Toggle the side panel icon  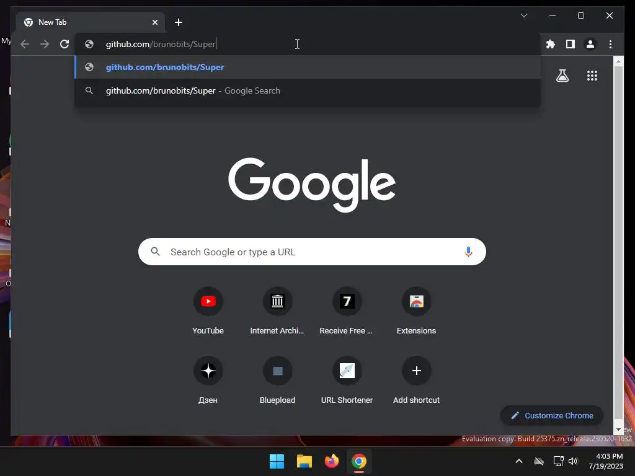pos(571,44)
